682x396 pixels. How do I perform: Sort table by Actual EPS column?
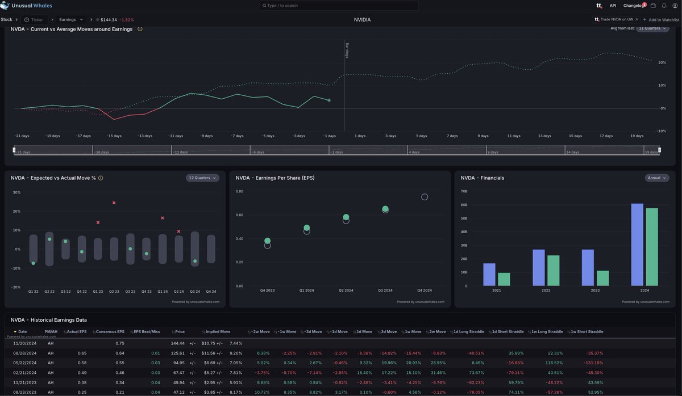point(75,331)
